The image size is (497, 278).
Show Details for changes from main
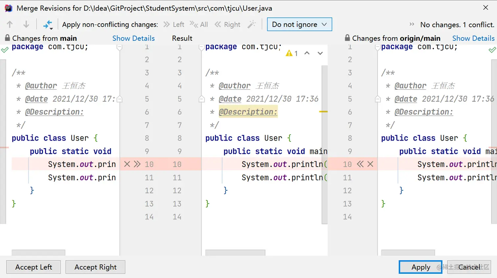point(133,38)
